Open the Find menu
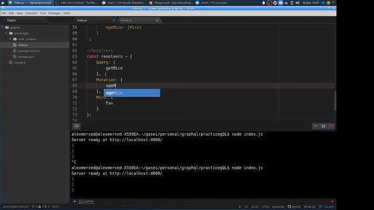 coord(43,13)
